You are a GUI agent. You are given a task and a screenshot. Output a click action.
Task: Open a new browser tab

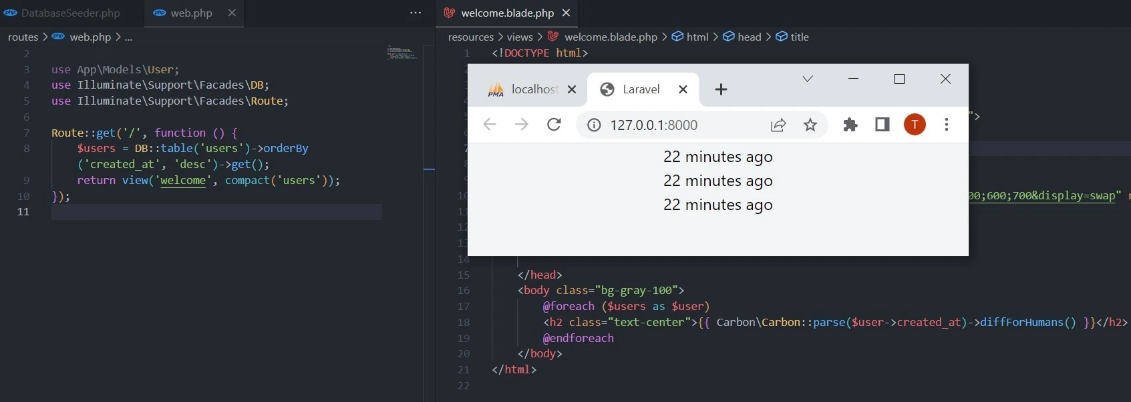click(x=721, y=89)
